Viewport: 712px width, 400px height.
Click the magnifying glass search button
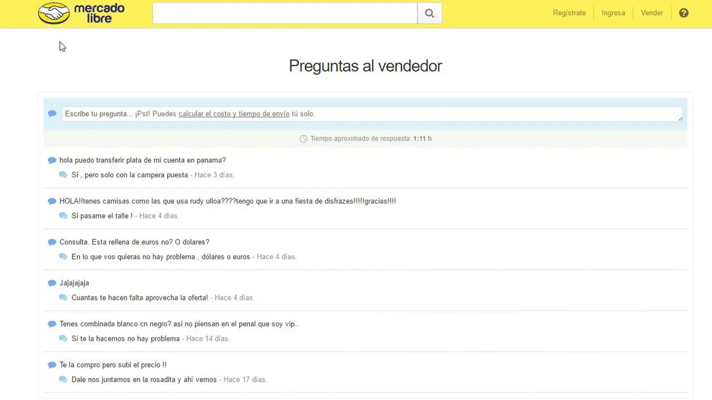click(430, 13)
